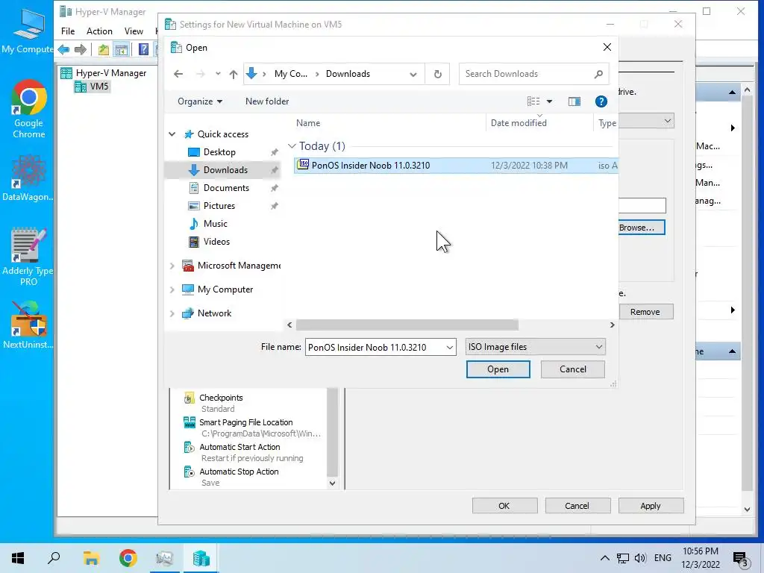Sort by Date modified column header
Image resolution: width=764 pixels, height=573 pixels.
(519, 123)
